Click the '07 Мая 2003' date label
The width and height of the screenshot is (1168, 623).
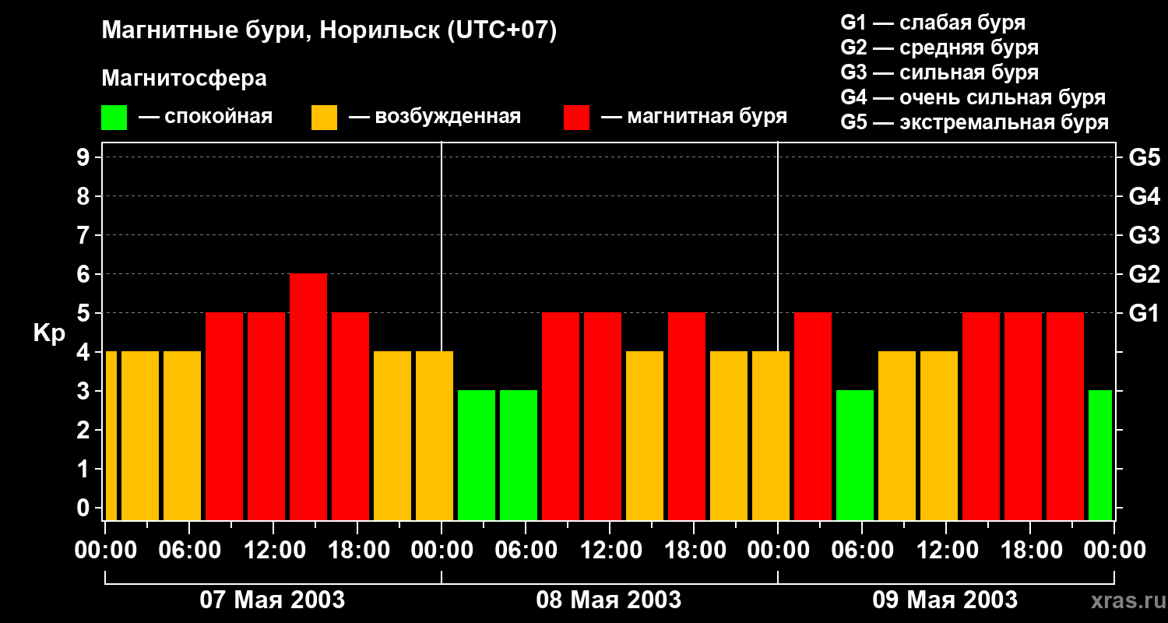coord(273,600)
